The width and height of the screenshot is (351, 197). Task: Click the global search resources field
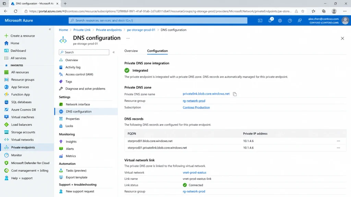click(x=158, y=21)
